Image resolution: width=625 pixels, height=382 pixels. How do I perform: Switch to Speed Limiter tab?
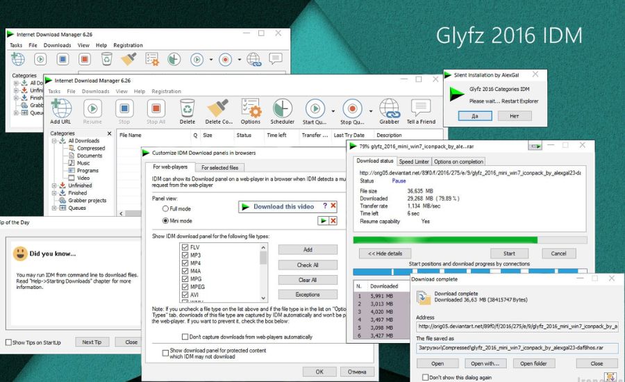coord(414,162)
